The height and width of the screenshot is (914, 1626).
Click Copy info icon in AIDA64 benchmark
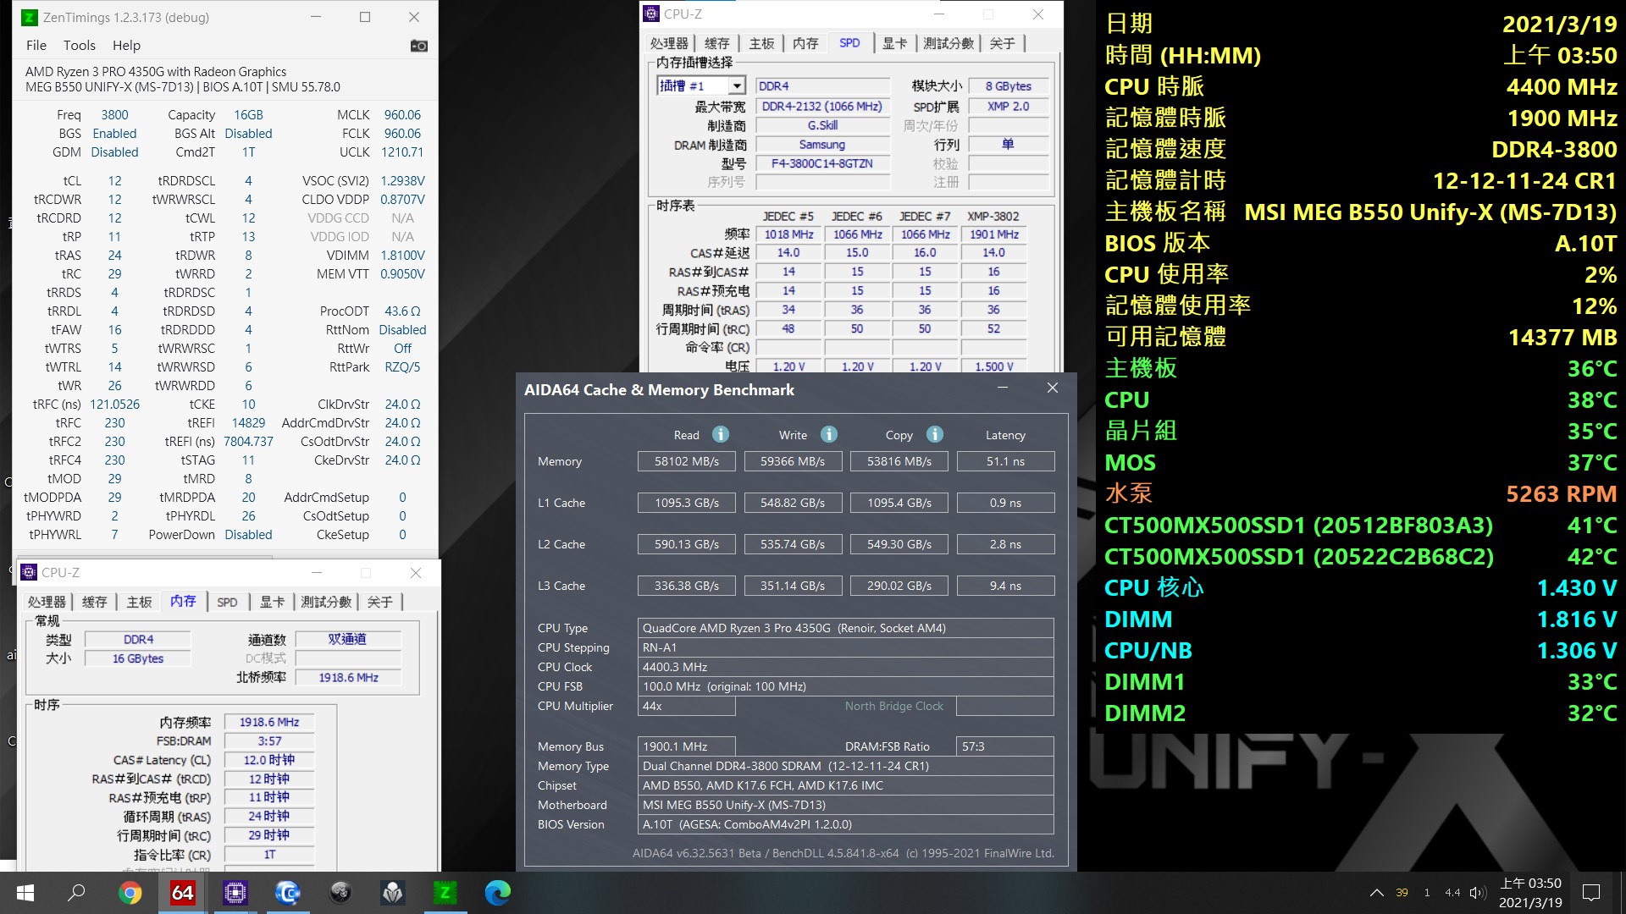coord(935,434)
